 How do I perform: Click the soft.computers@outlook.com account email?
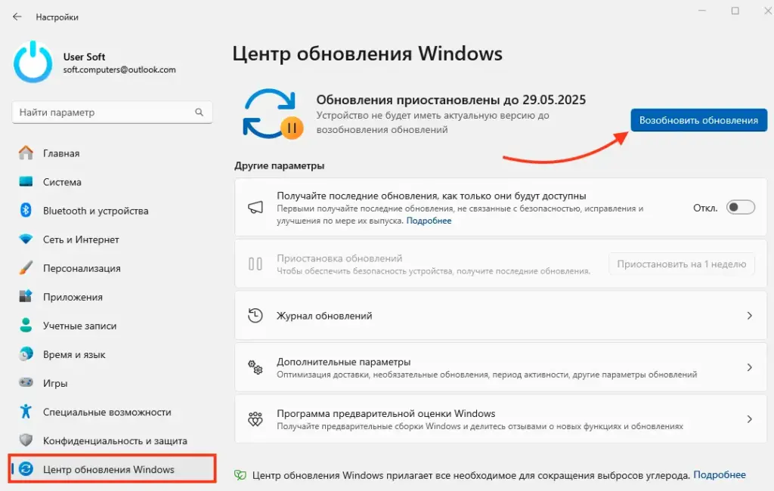pos(119,69)
